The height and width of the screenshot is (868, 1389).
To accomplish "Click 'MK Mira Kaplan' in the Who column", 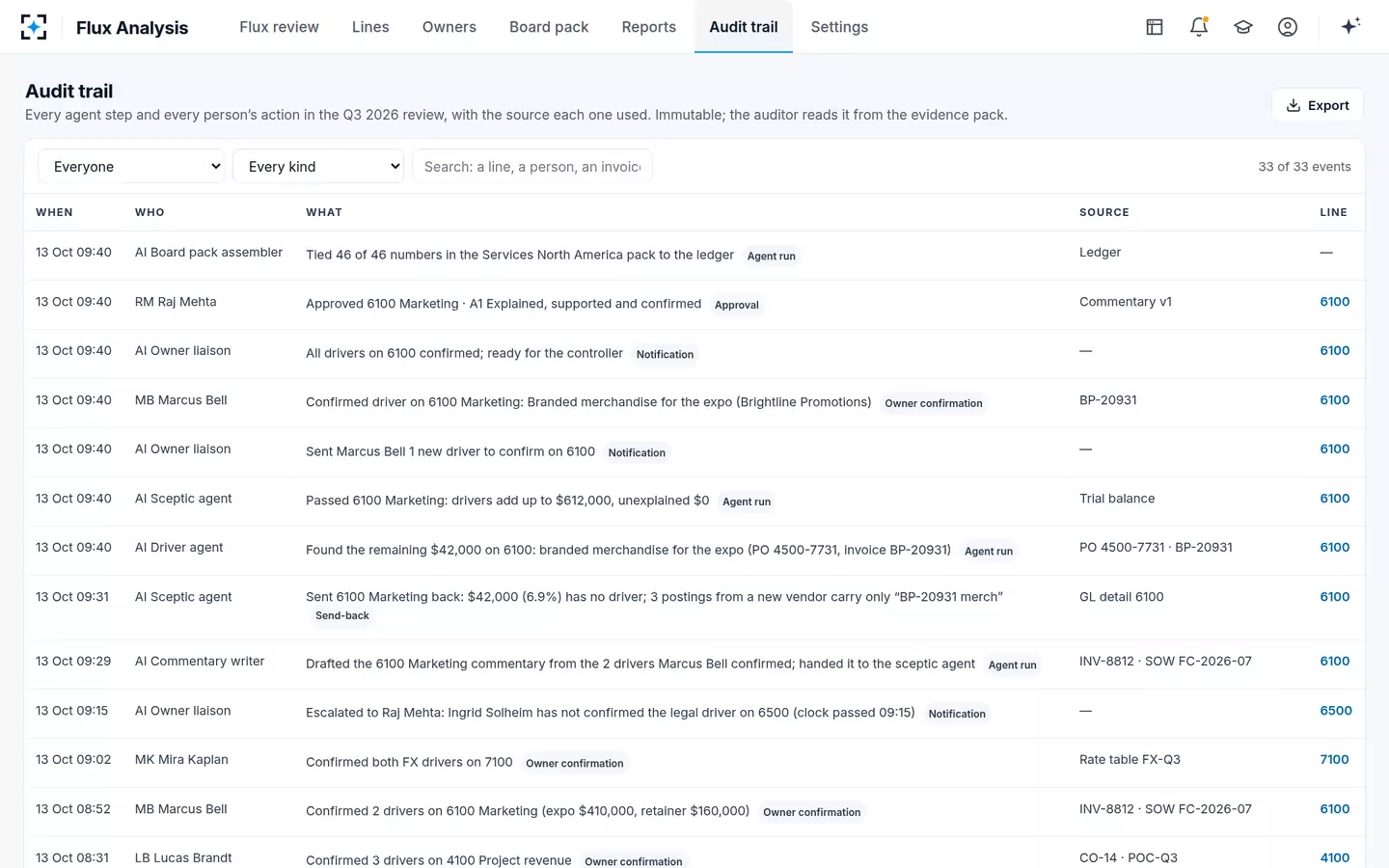I will [181, 760].
